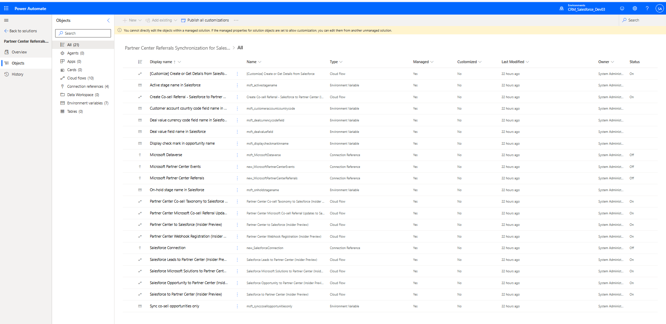Open Partner Center Referrals Synchronization breadcrumb

coord(178,48)
